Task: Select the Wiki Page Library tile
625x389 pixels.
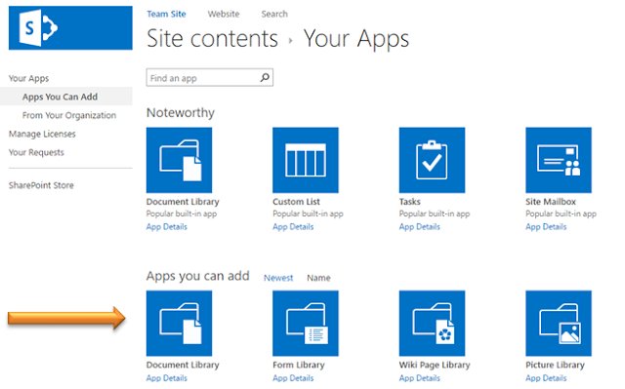Action: pos(432,323)
